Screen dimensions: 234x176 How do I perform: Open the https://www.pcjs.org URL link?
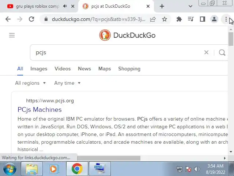point(50,101)
